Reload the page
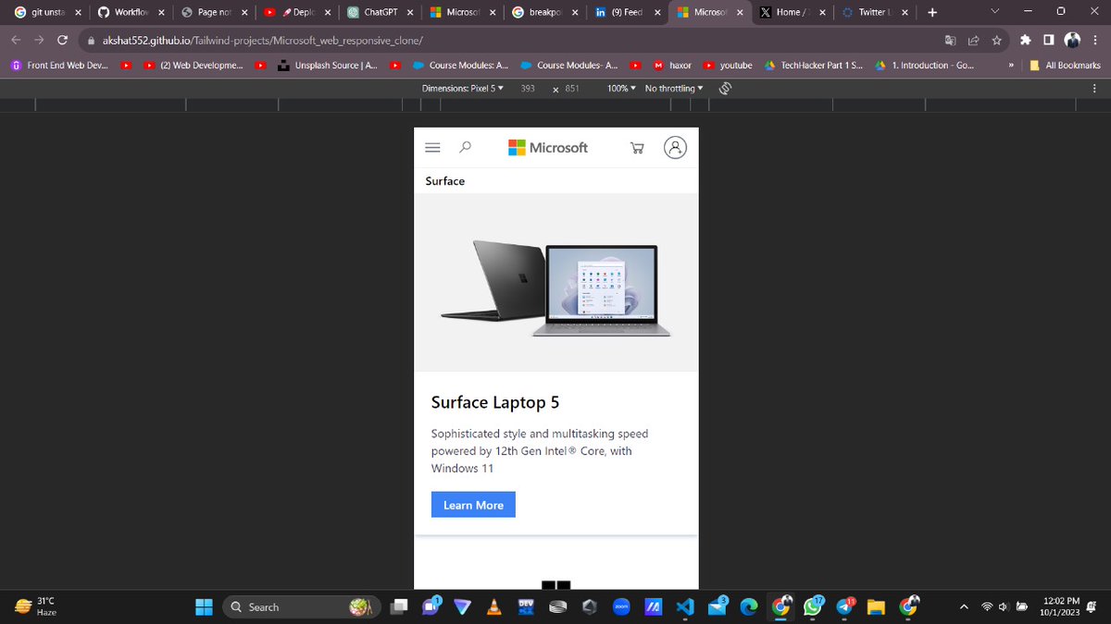Image resolution: width=1111 pixels, height=624 pixels. pyautogui.click(x=62, y=41)
